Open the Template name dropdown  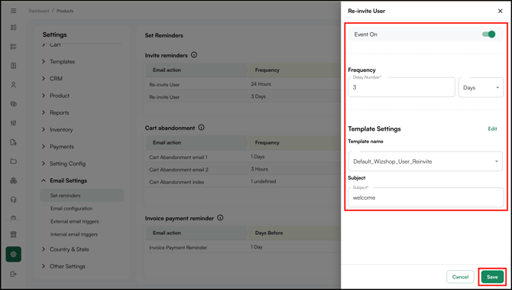425,161
